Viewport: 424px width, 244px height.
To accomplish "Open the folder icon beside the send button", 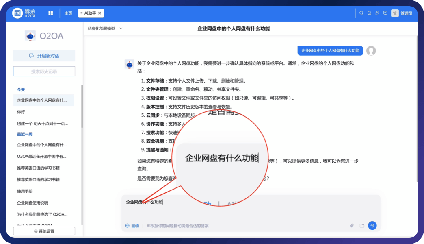I will pos(362,225).
